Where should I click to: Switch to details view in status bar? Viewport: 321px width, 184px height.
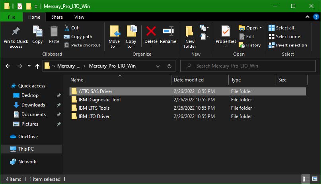pyautogui.click(x=305, y=179)
